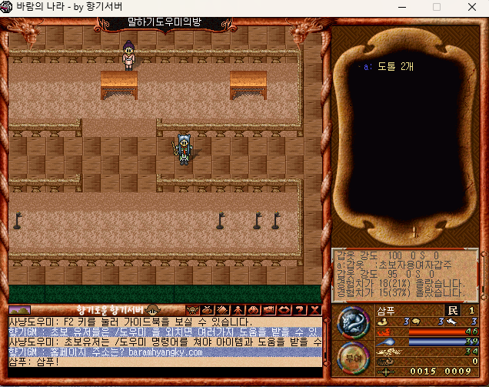Image resolution: width=489 pixels, height=387 pixels.
Task: Click the brain intelligence stat icon
Action: (x=416, y=321)
